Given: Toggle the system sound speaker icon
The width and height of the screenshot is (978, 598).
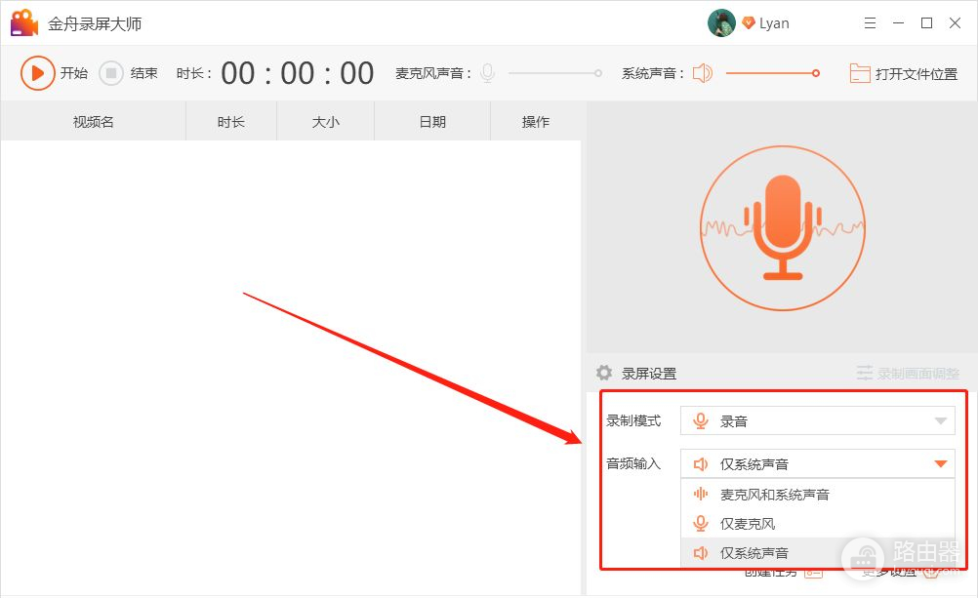Looking at the screenshot, I should 703,73.
